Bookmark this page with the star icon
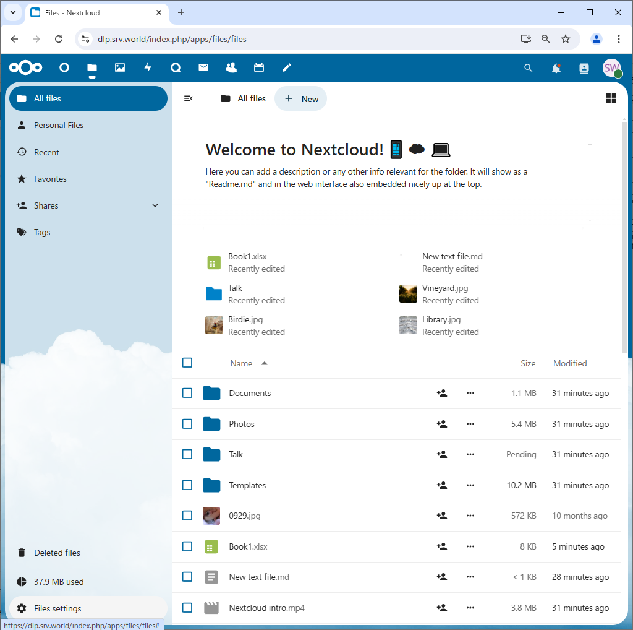The height and width of the screenshot is (630, 633). pyautogui.click(x=566, y=39)
